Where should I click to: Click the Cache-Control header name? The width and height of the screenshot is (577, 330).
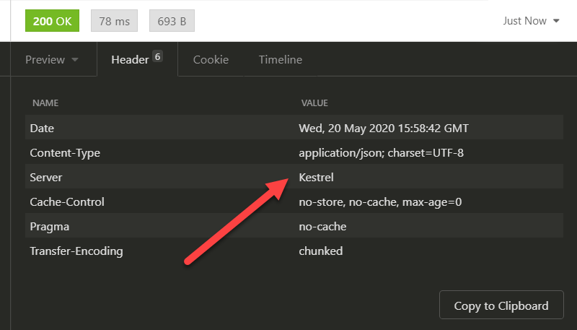67,201
